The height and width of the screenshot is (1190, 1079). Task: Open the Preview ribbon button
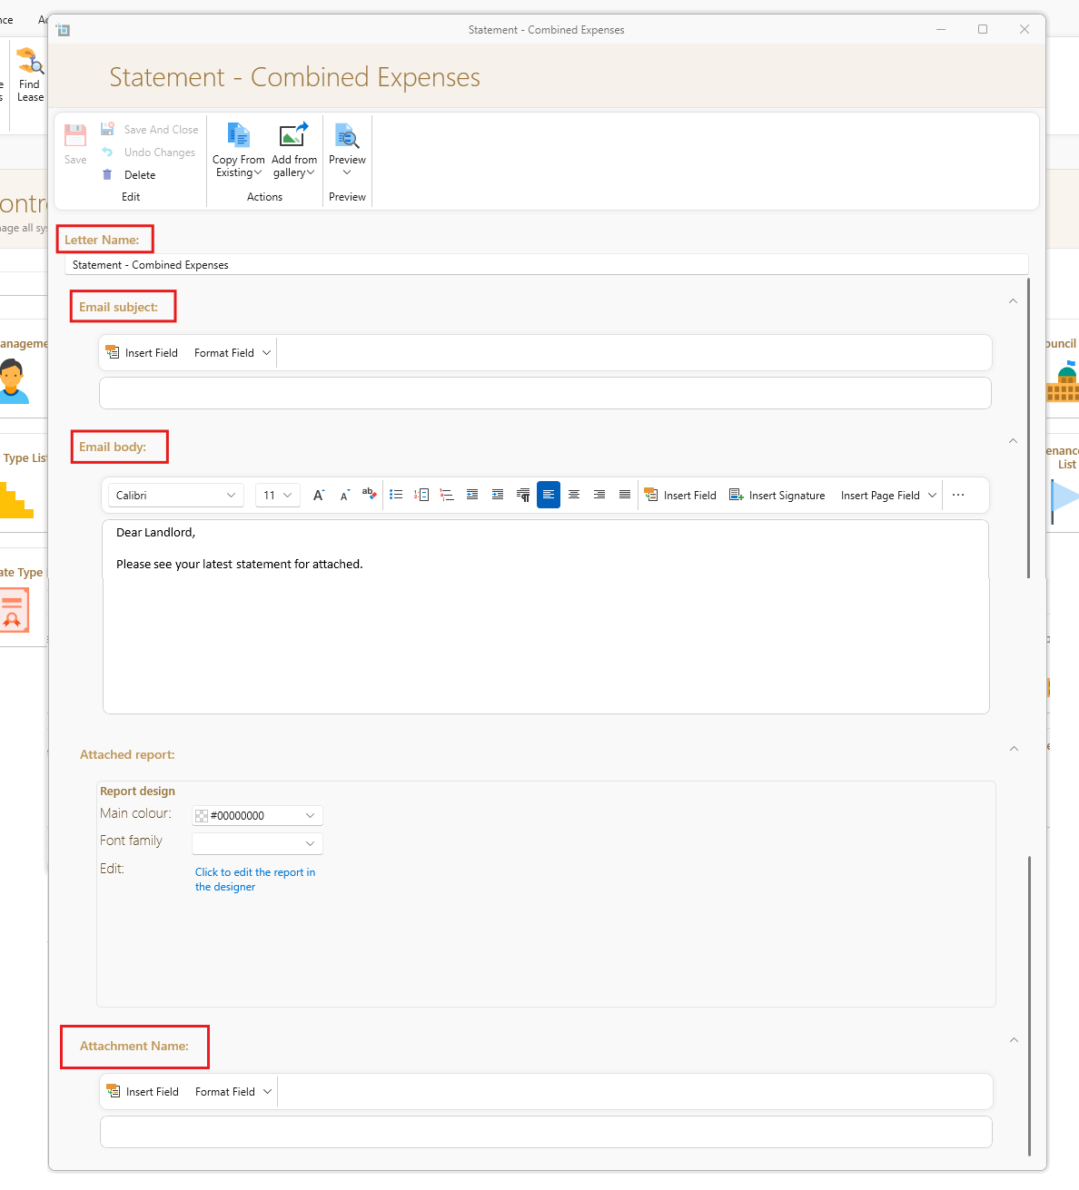pyautogui.click(x=347, y=150)
